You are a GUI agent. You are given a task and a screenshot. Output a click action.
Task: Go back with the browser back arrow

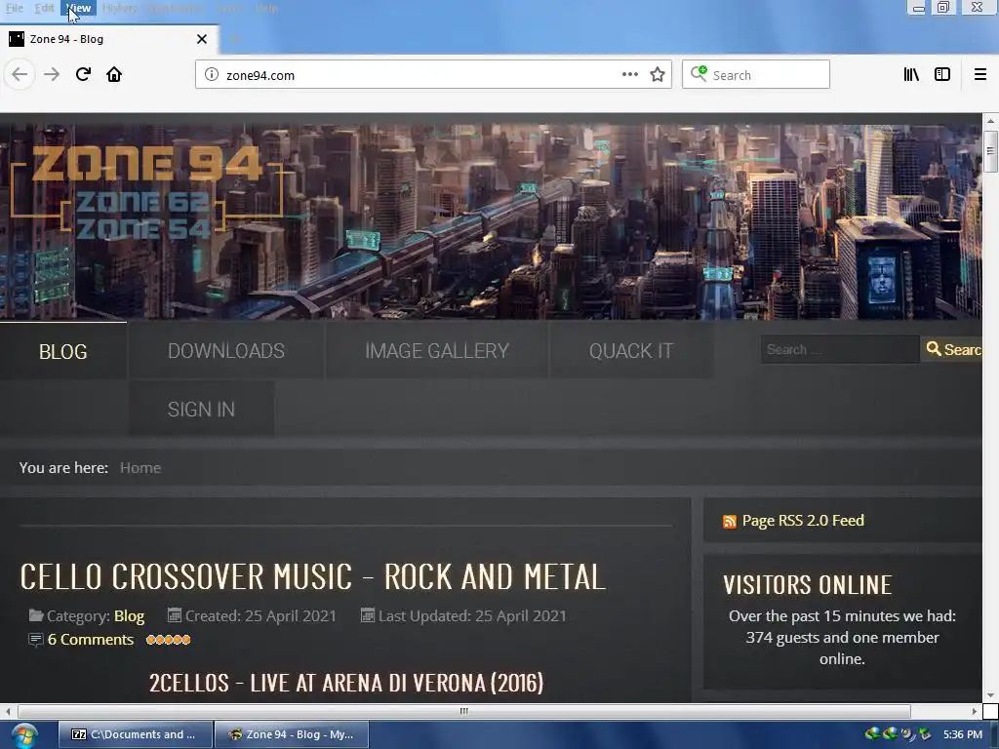20,74
